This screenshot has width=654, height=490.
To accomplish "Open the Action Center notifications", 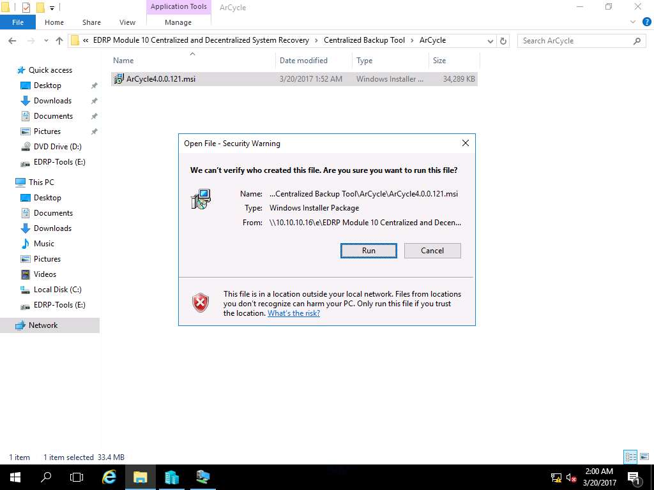I will tap(634, 477).
